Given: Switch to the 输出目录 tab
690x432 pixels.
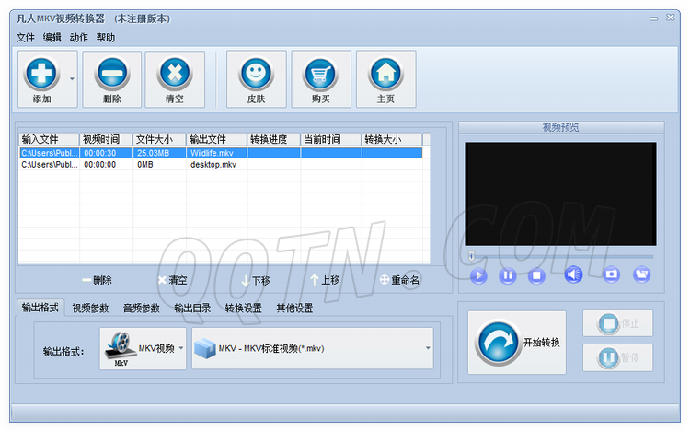Looking at the screenshot, I should click(x=192, y=308).
